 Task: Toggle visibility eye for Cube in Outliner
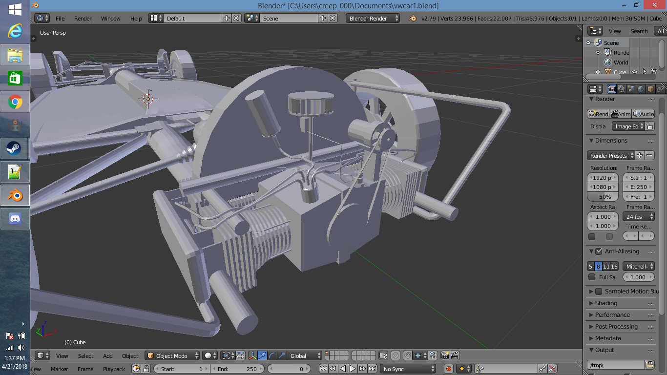pos(635,72)
